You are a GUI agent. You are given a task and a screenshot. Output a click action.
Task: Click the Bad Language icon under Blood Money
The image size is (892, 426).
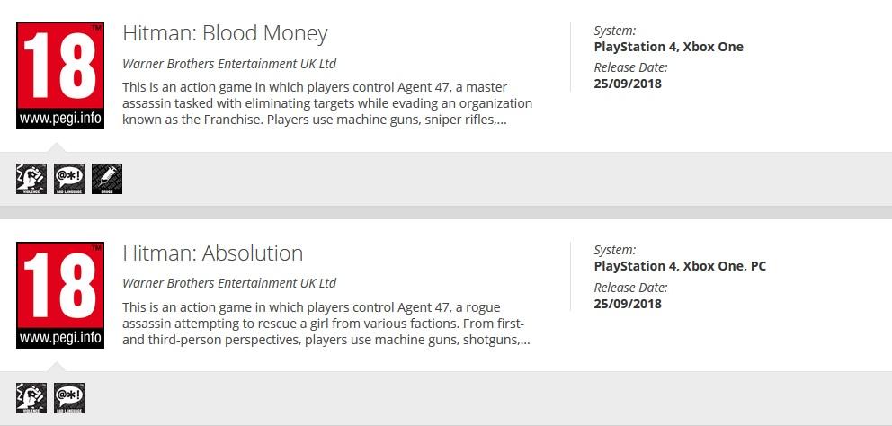tap(69, 179)
